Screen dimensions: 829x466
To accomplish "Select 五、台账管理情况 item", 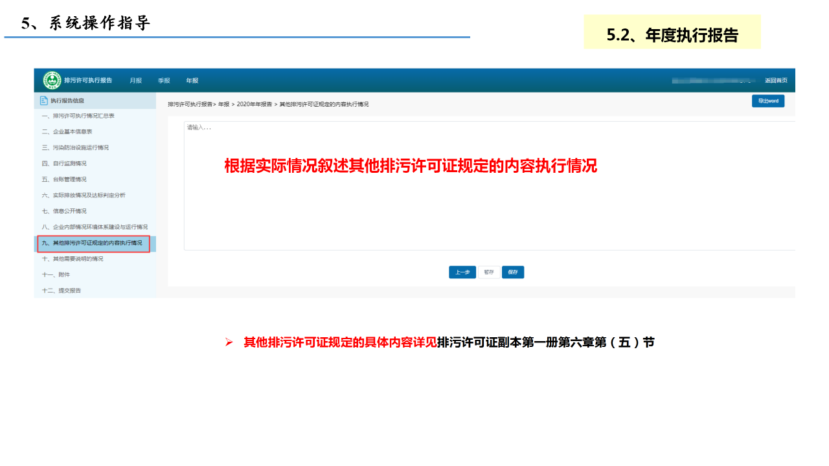I will click(x=64, y=179).
